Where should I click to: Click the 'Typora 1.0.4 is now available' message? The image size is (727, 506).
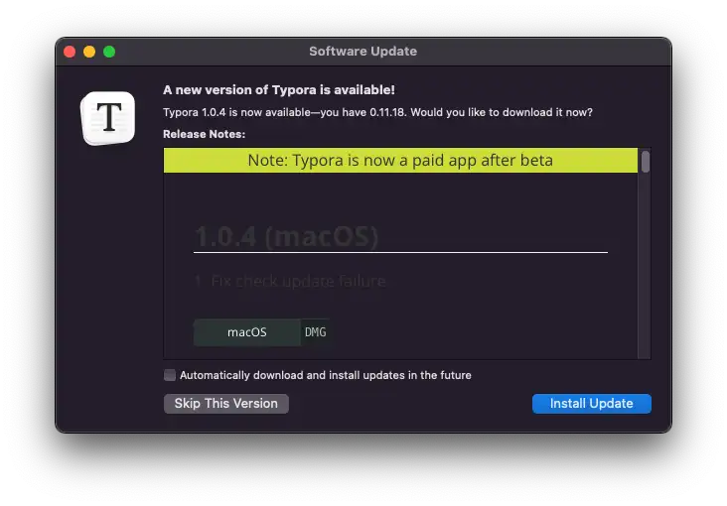pyautogui.click(x=377, y=112)
